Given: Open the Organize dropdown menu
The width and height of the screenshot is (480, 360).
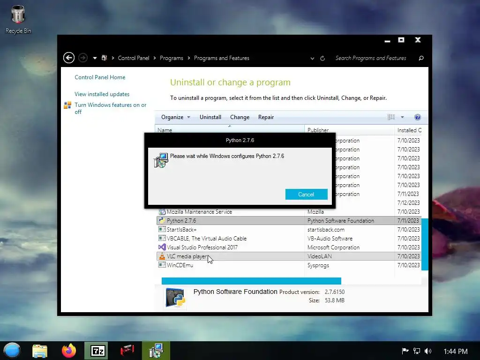Looking at the screenshot, I should tap(176, 117).
